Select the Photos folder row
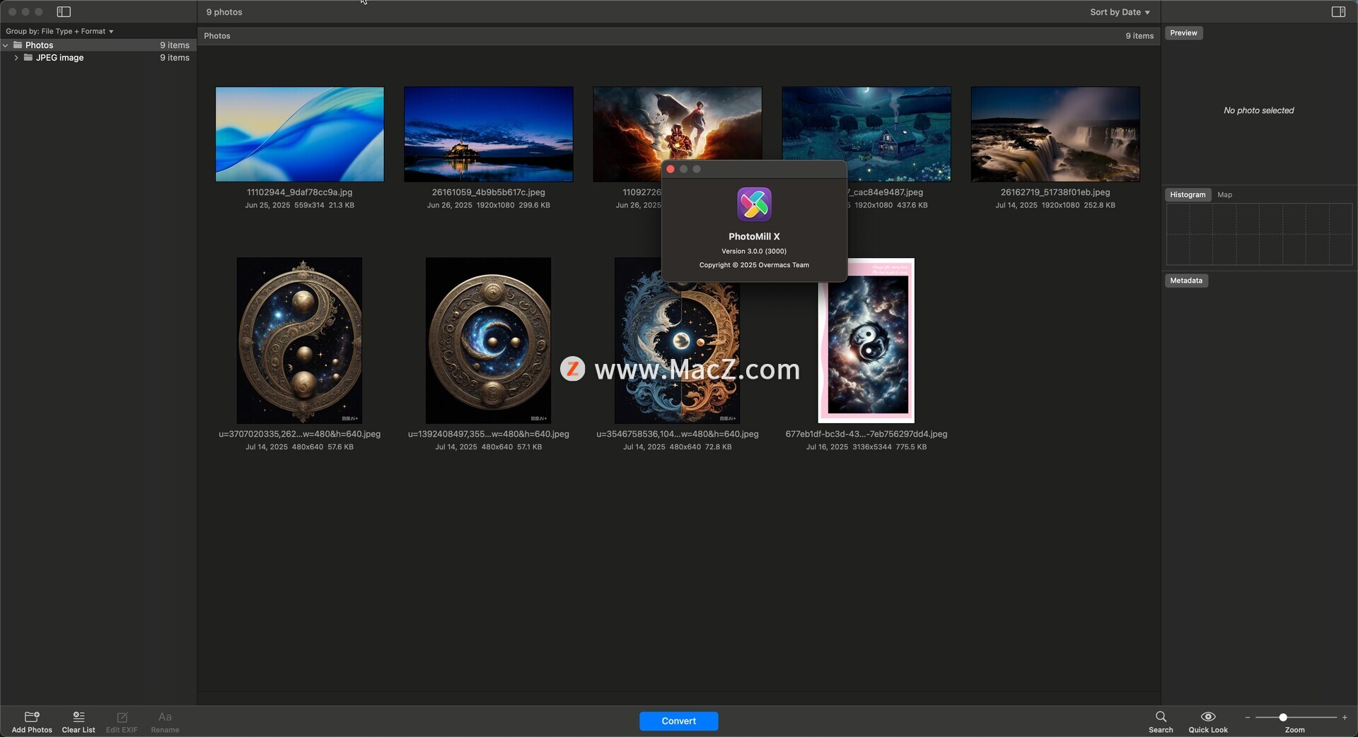 [x=98, y=45]
